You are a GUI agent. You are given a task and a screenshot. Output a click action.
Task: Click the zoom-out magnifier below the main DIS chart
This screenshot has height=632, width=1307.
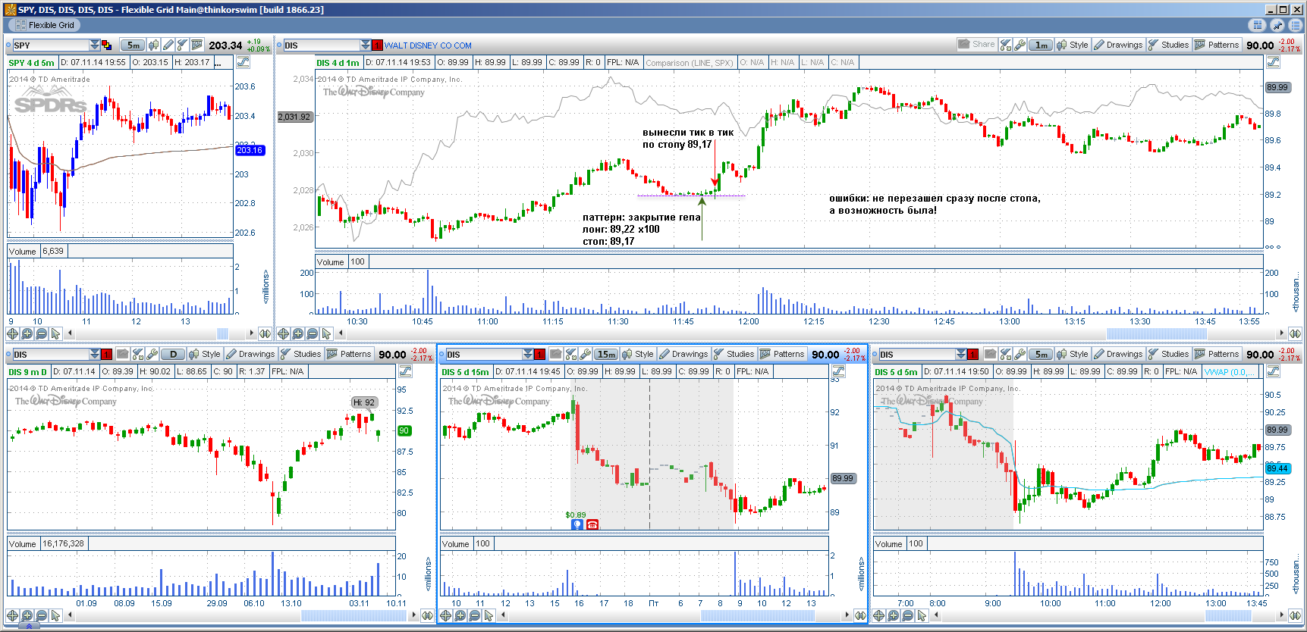tap(313, 333)
